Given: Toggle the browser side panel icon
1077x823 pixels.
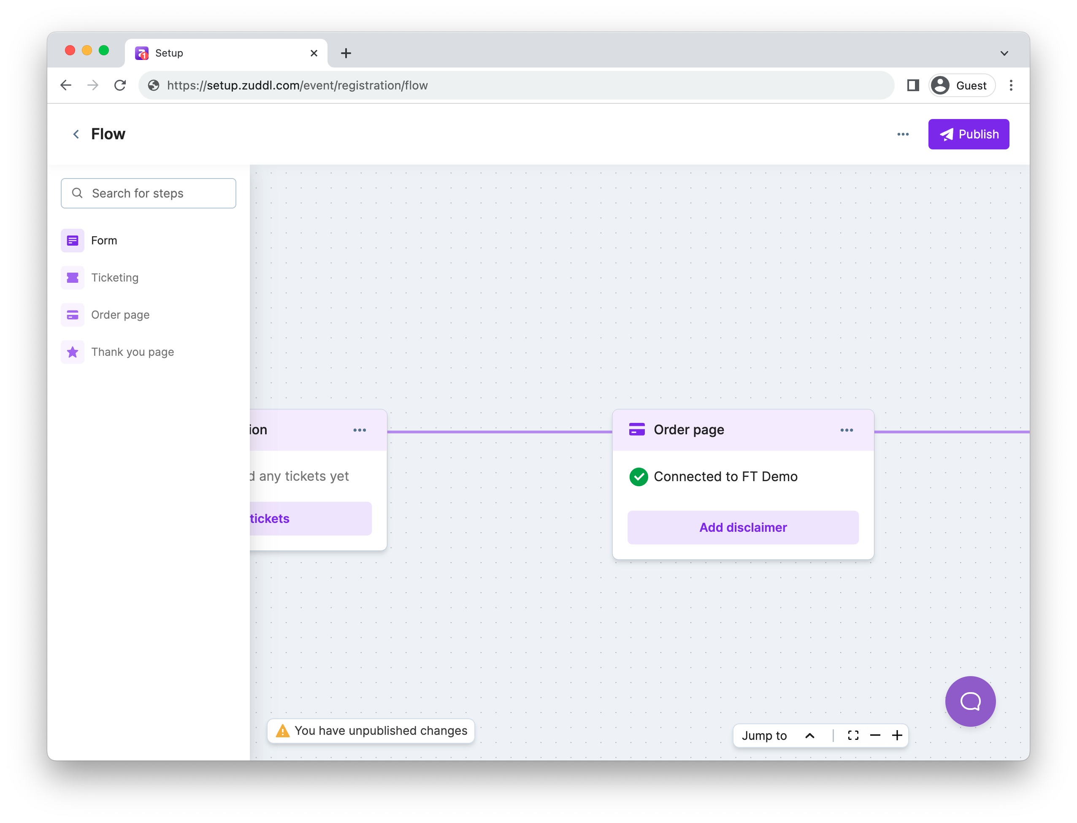Looking at the screenshot, I should tap(912, 86).
